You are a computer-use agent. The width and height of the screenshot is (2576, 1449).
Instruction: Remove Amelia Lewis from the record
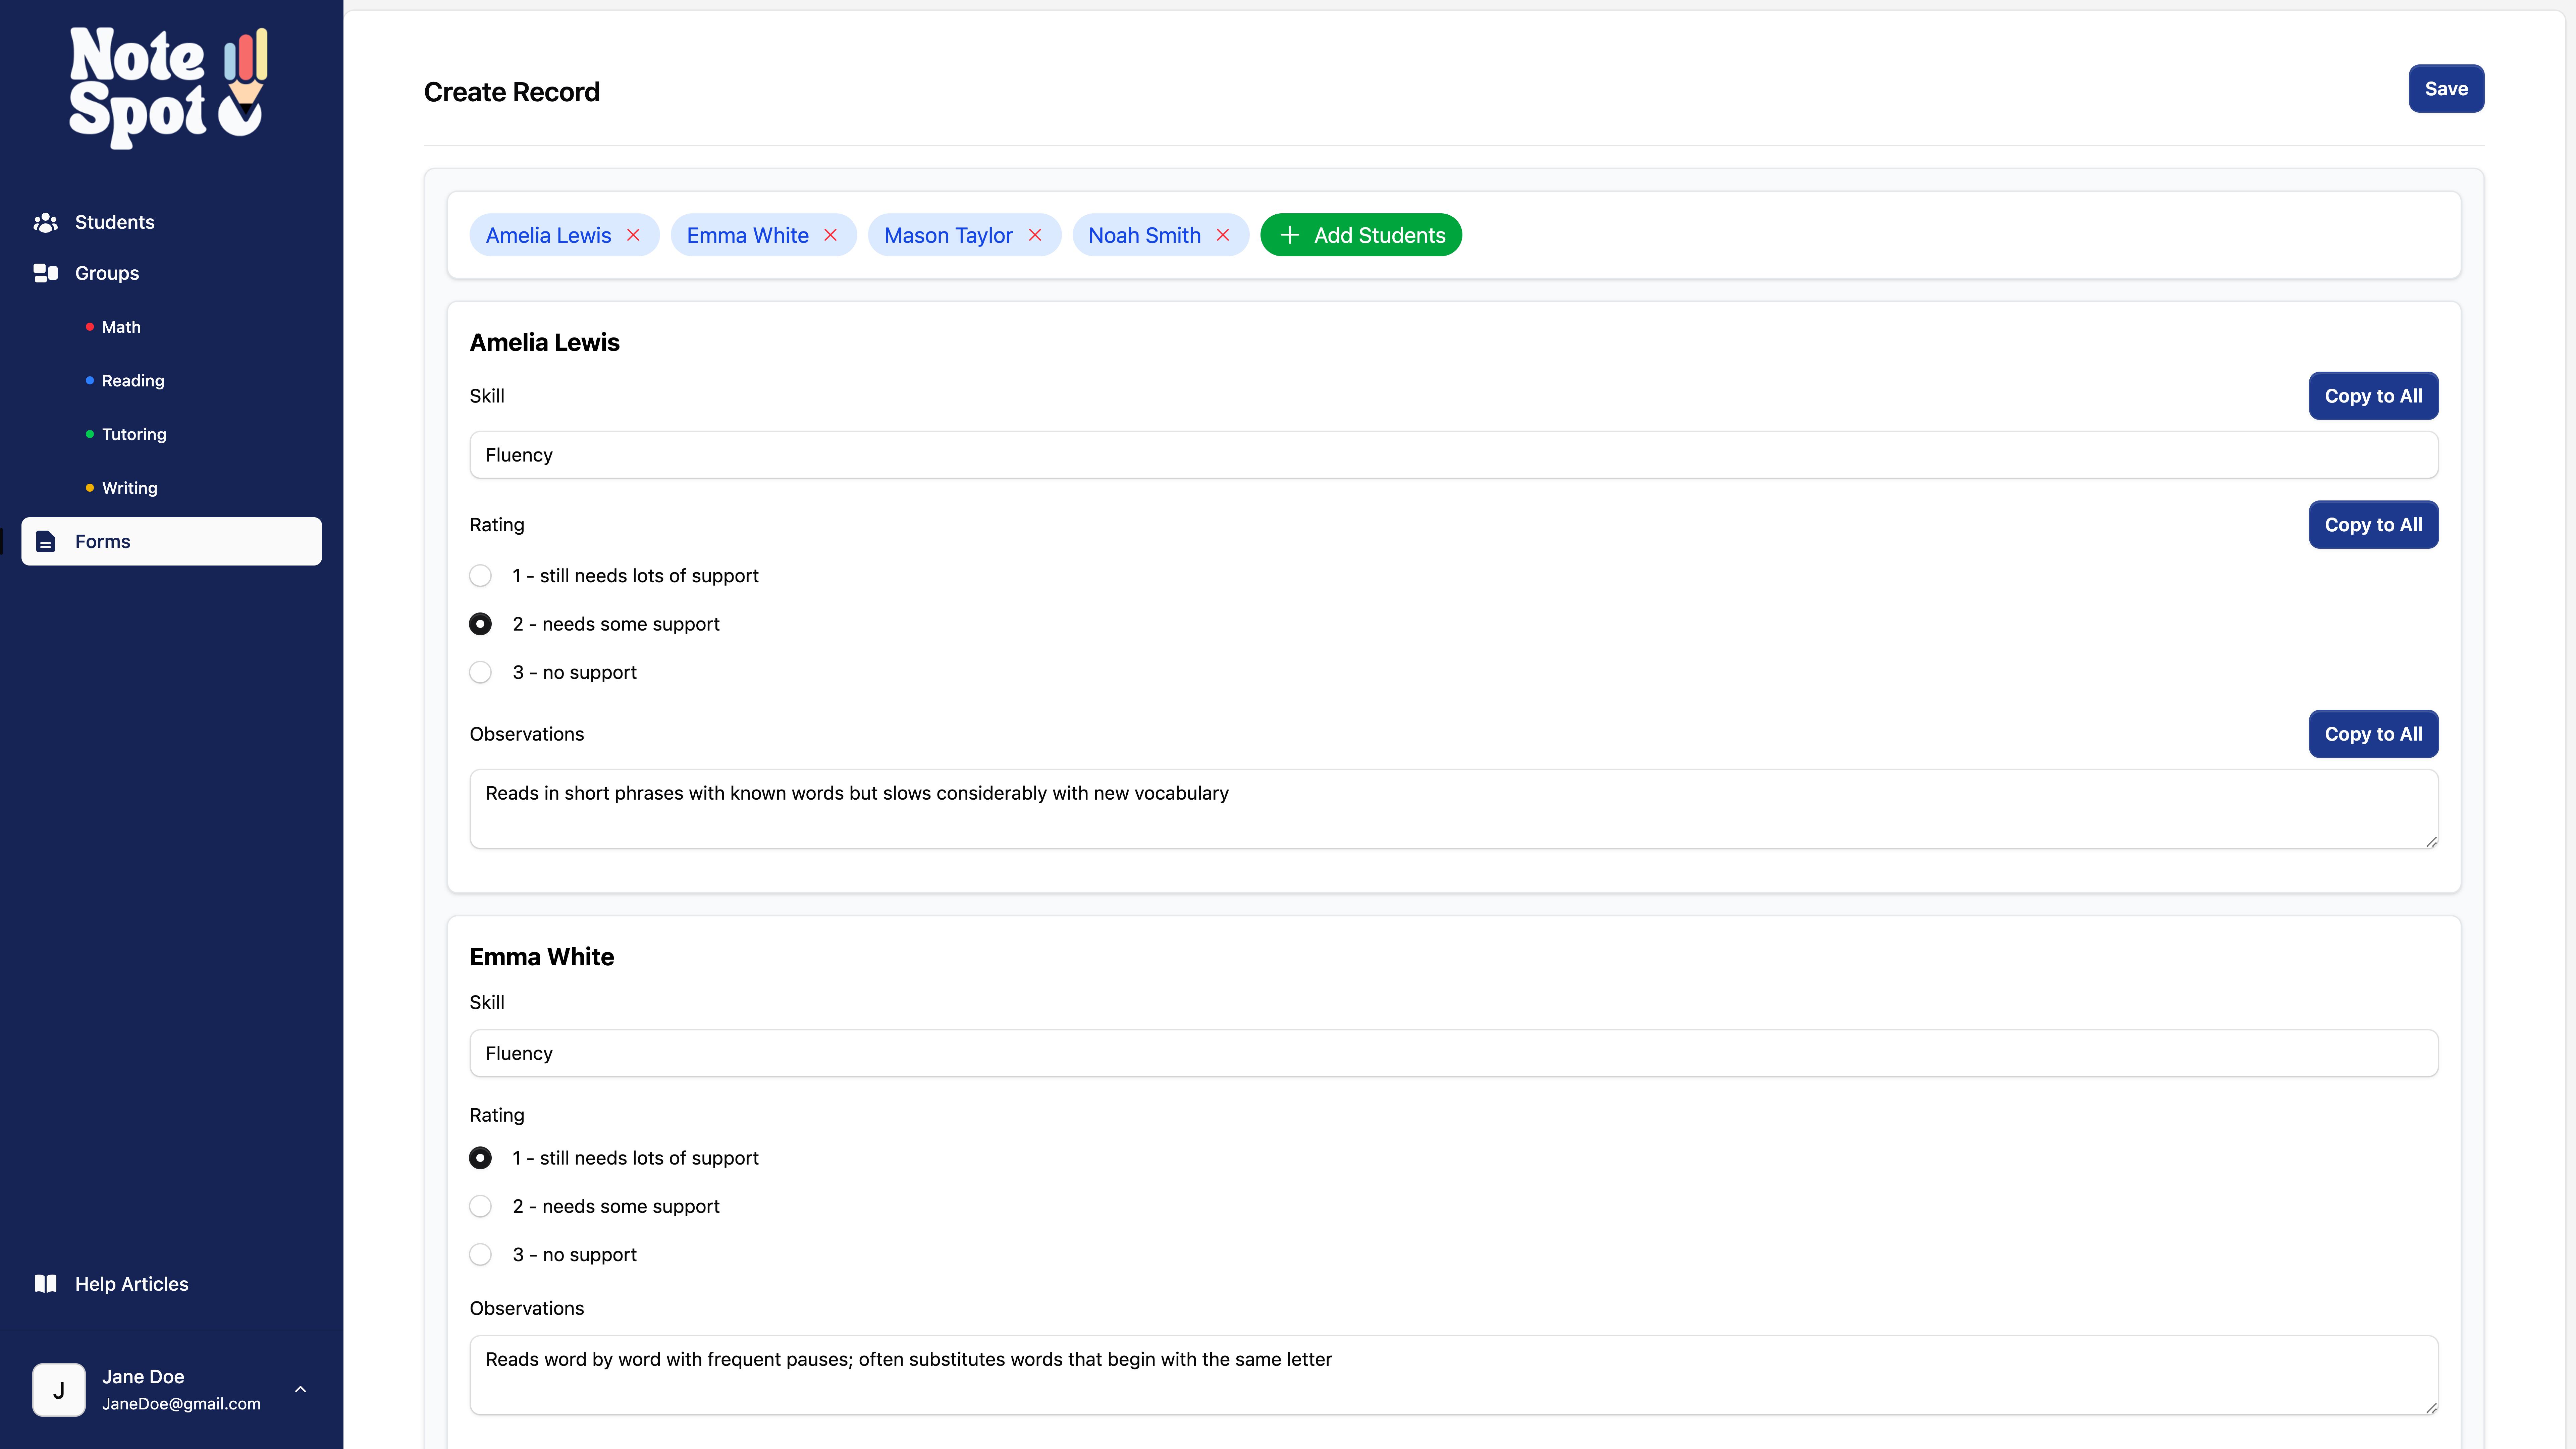click(633, 235)
